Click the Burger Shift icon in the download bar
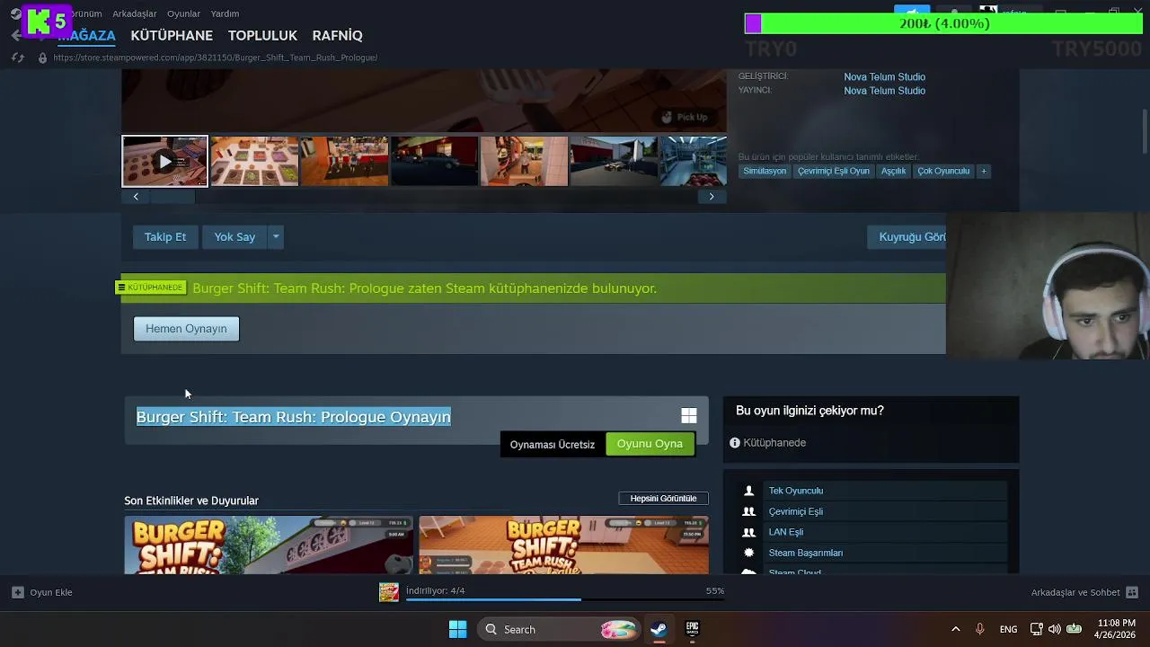This screenshot has height=647, width=1150. [389, 592]
